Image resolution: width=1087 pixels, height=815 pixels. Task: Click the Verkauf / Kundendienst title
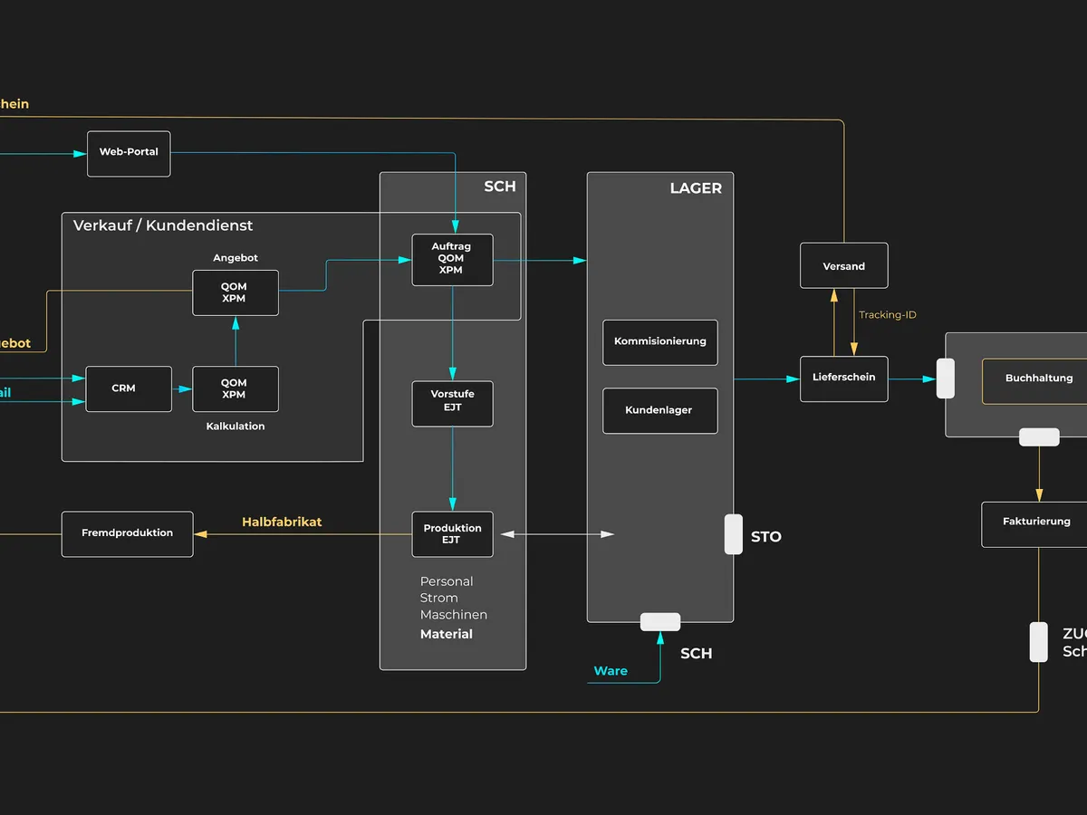click(163, 225)
